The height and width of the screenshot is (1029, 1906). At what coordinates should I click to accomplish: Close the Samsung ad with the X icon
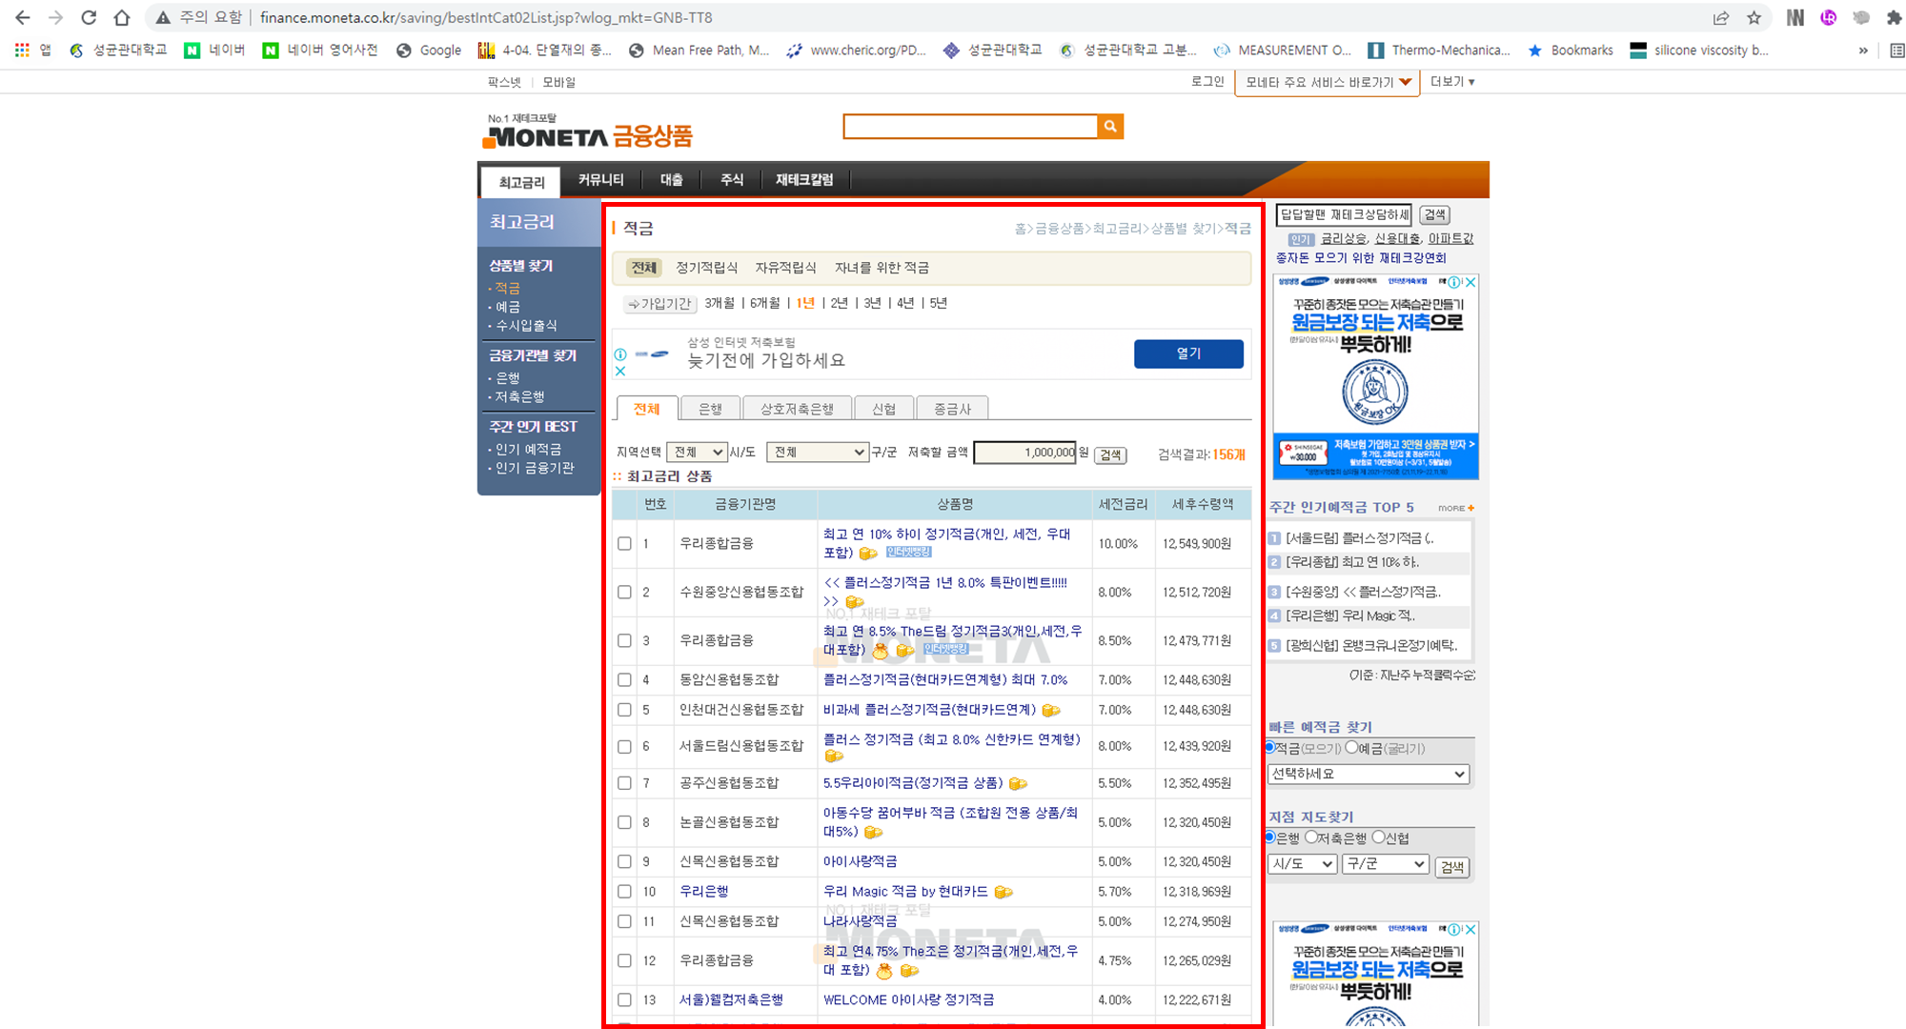click(620, 372)
